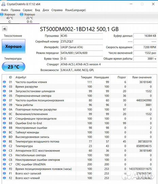
Task: Click the rotation speed field 7200 RPM
Action: (x=145, y=47)
